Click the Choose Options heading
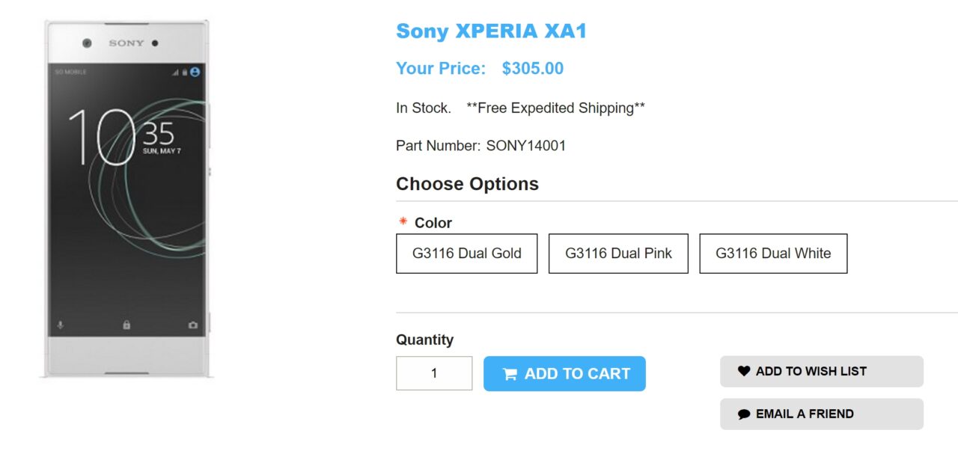958x451 pixels. point(467,184)
